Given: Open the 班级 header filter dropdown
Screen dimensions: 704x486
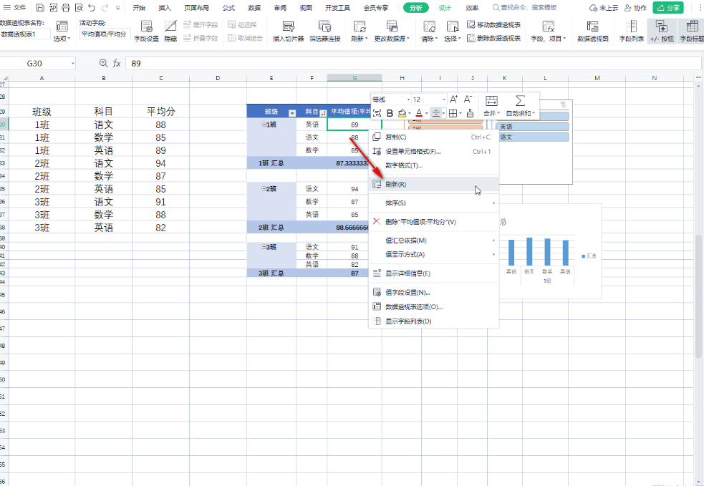Looking at the screenshot, I should coord(291,112).
